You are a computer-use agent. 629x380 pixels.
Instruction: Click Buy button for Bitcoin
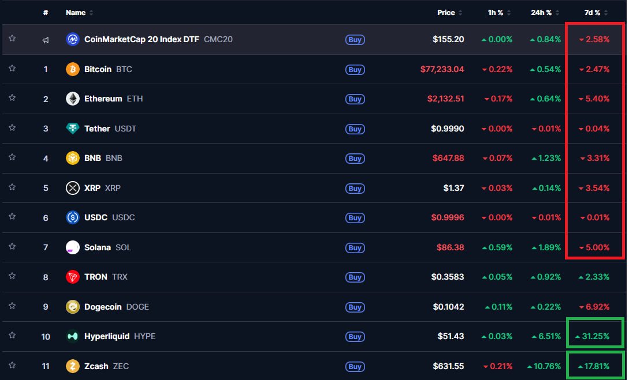tap(355, 70)
